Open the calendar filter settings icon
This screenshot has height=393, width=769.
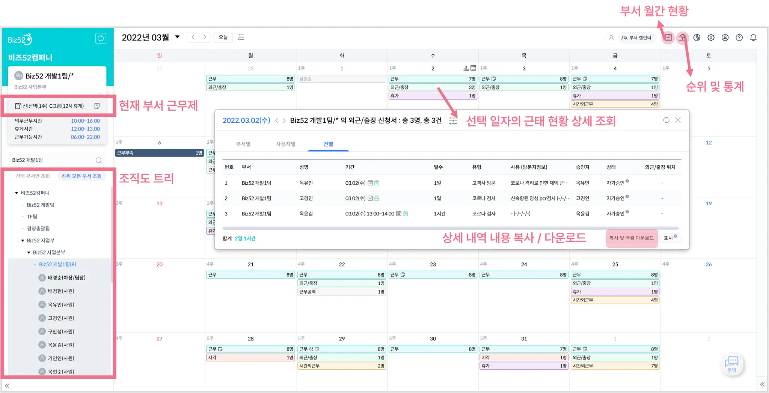tap(241, 37)
